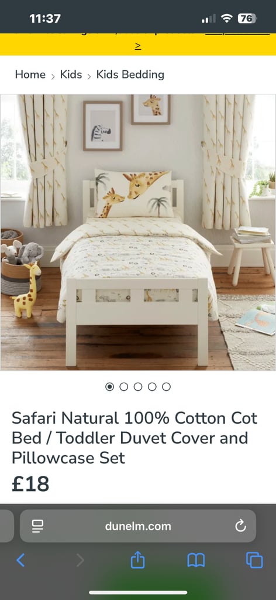The width and height of the screenshot is (276, 600).
Task: Select the third image carousel dot
Action: coord(138,387)
